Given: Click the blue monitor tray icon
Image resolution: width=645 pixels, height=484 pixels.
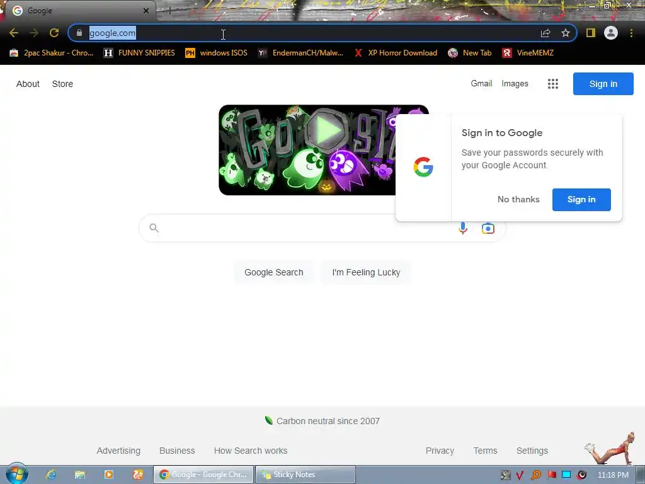Looking at the screenshot, I should (x=566, y=475).
